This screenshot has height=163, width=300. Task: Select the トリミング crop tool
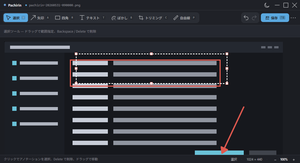(153, 18)
